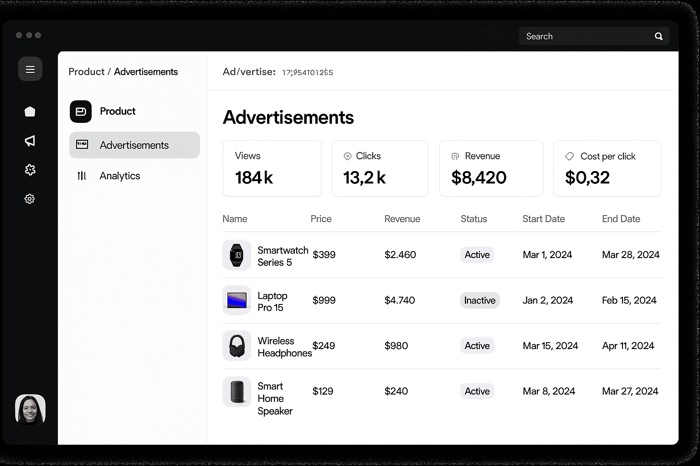Open the settings gear icon
Screen dimensions: 700x466
(30, 199)
